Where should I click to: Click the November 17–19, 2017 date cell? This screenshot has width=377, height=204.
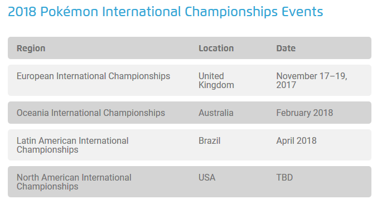pyautogui.click(x=312, y=80)
